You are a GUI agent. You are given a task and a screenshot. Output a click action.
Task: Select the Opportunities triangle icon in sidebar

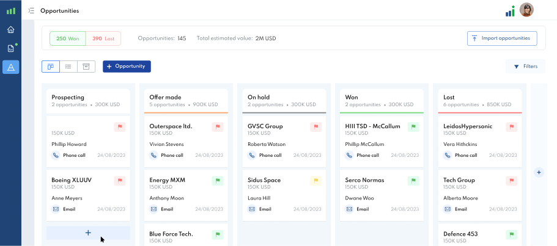point(10,67)
